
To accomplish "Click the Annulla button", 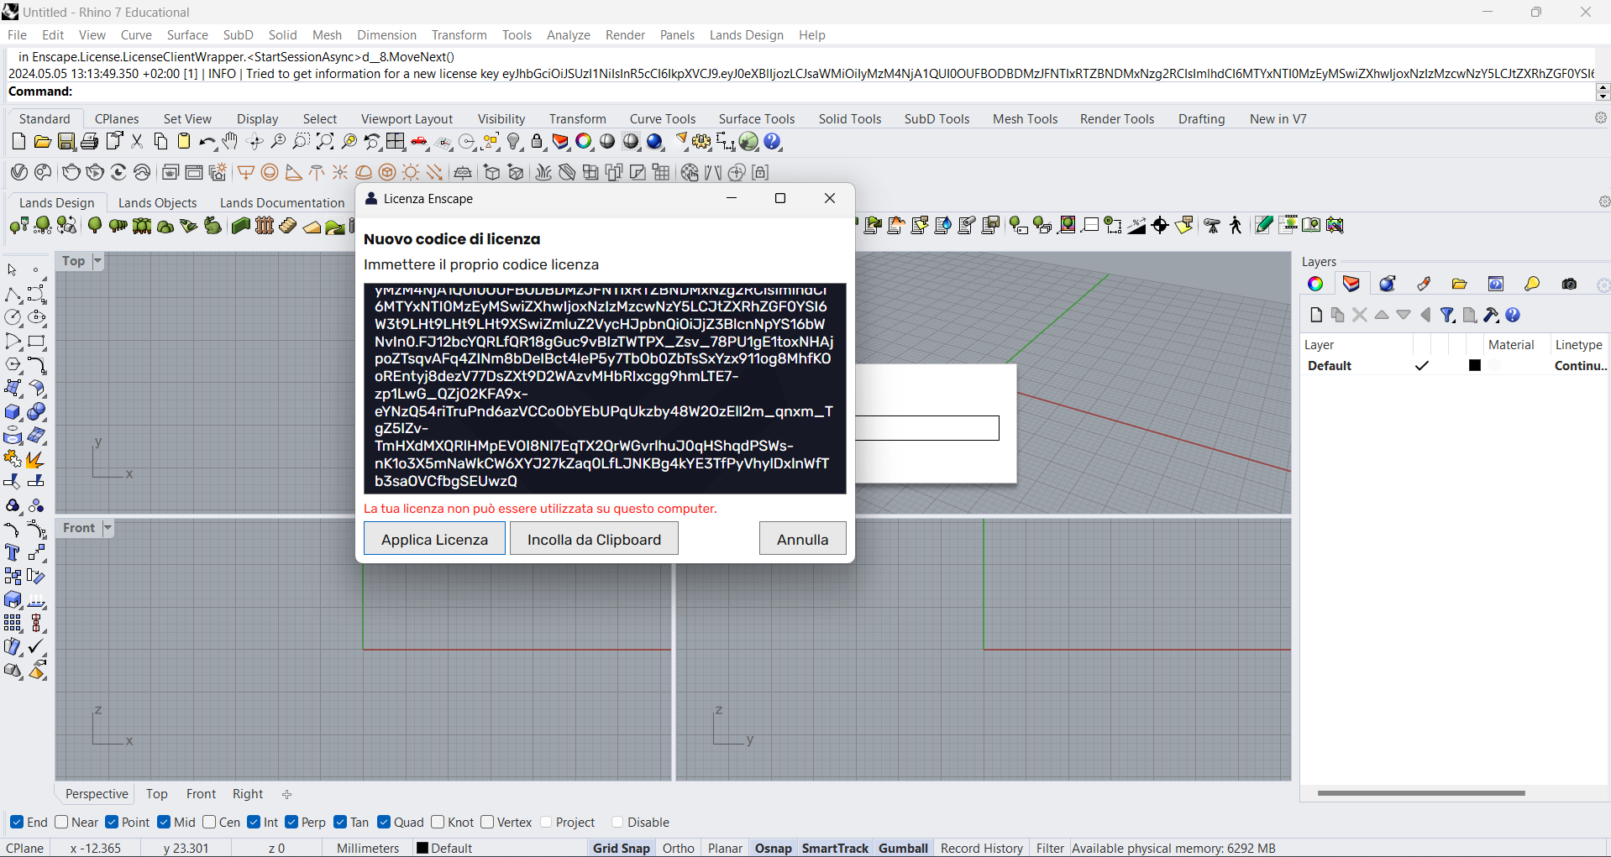I will [x=802, y=539].
